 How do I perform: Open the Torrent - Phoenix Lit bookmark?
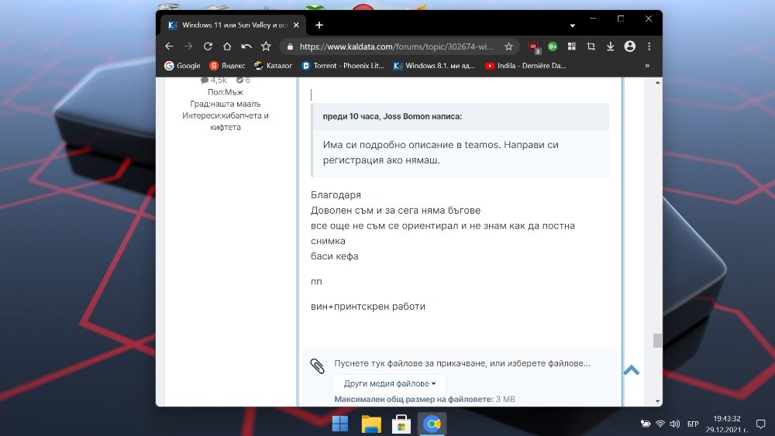click(343, 66)
